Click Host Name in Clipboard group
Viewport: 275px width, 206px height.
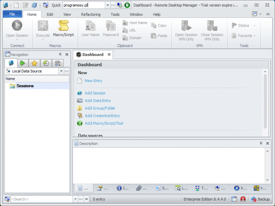click(x=135, y=23)
